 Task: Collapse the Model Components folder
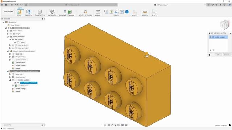pyautogui.click(x=8, y=36)
